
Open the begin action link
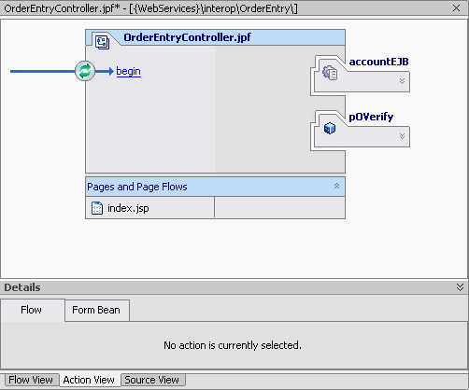pyautogui.click(x=128, y=71)
